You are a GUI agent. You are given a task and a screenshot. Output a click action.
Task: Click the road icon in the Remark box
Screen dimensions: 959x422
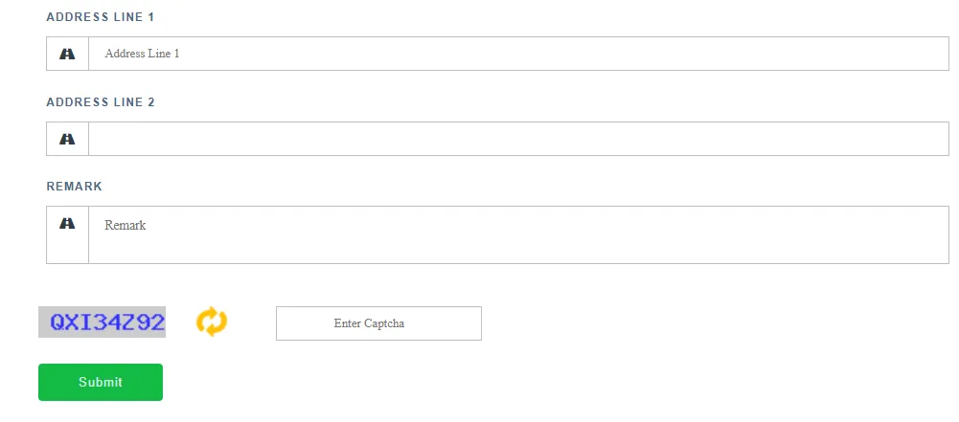67,224
